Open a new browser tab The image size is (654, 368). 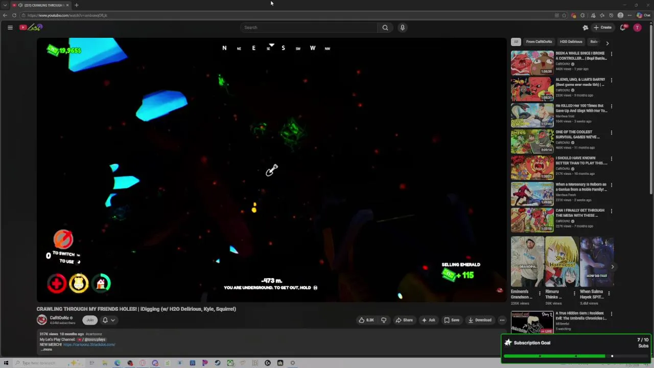76,5
